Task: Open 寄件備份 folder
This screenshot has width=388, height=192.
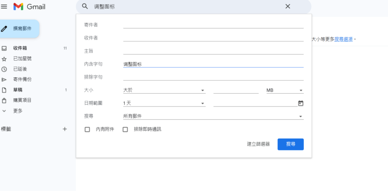Action: point(22,79)
